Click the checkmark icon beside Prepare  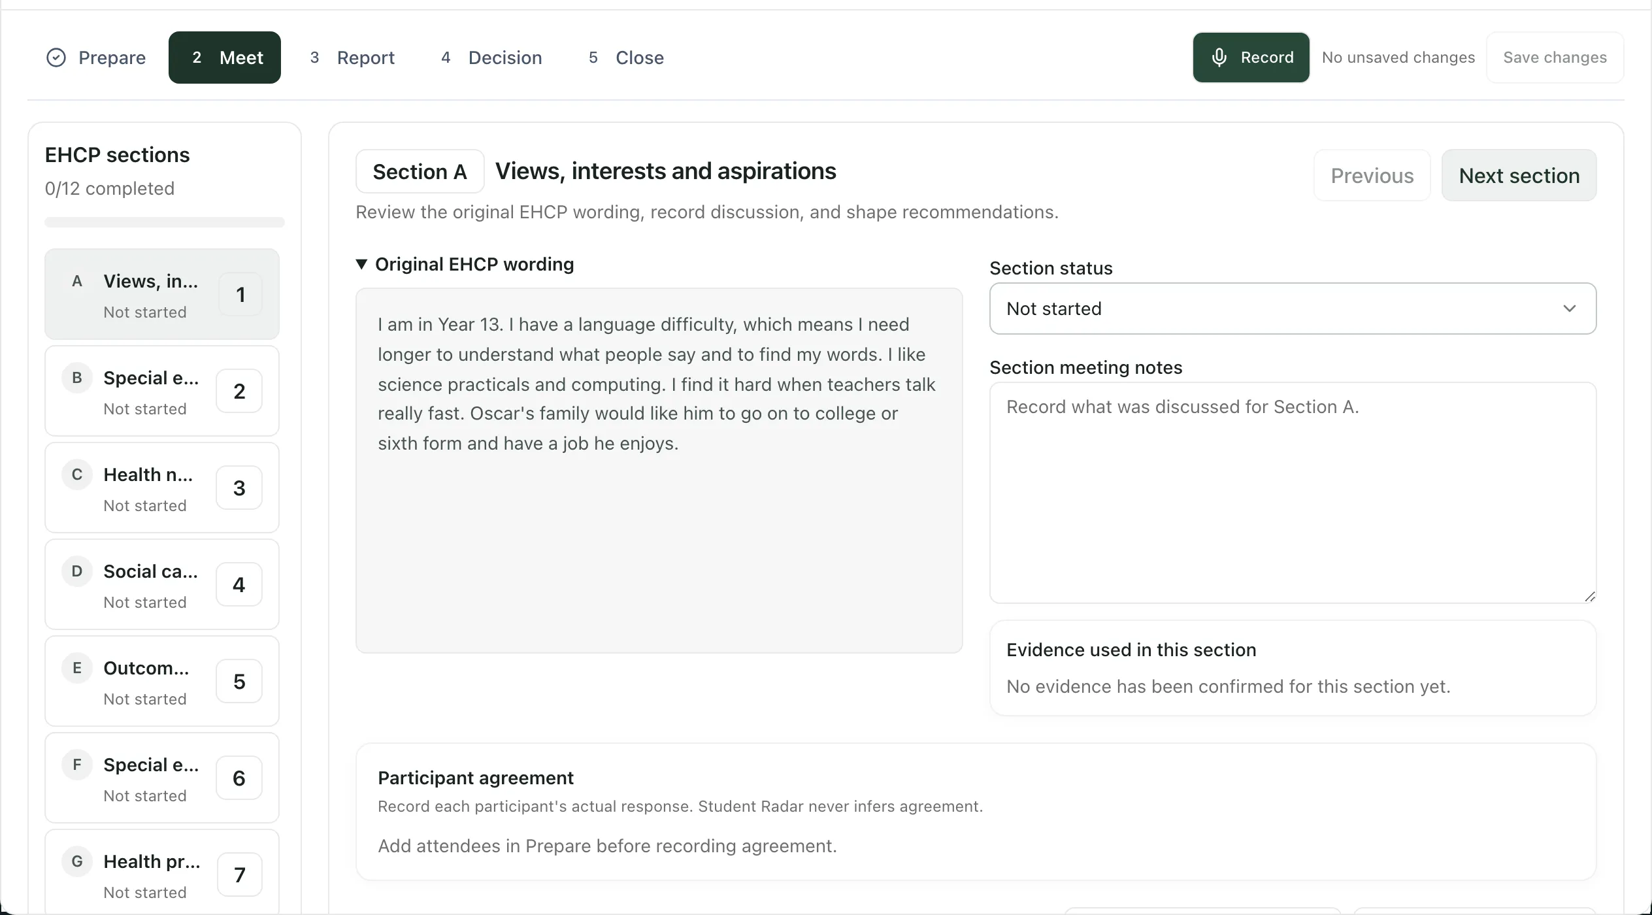point(56,58)
